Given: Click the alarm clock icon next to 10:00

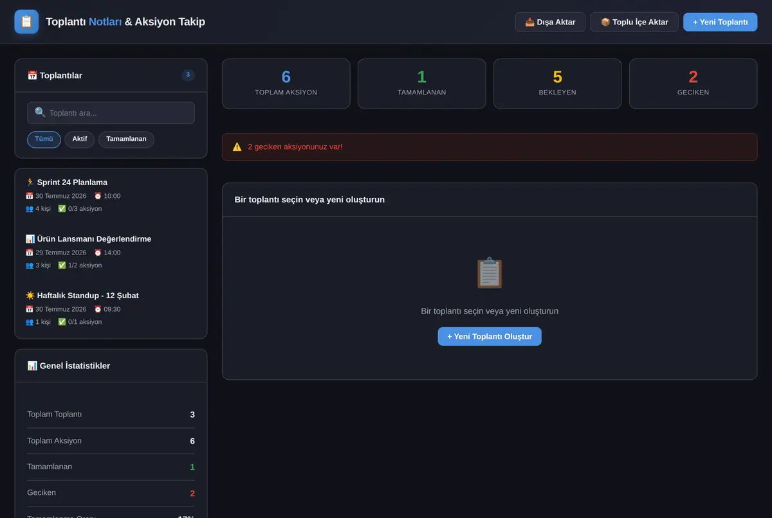Looking at the screenshot, I should click(98, 196).
